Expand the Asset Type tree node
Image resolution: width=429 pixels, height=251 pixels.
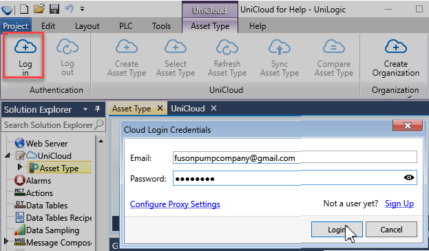coord(20,166)
